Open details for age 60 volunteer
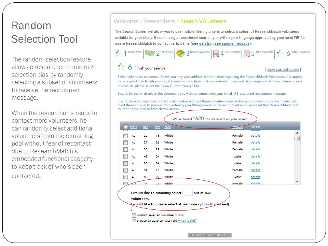The width and height of the screenshot is (328, 246). click(256, 177)
